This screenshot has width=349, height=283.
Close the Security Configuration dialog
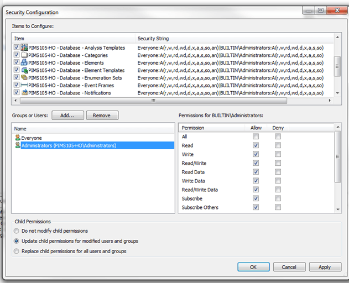pos(337,11)
